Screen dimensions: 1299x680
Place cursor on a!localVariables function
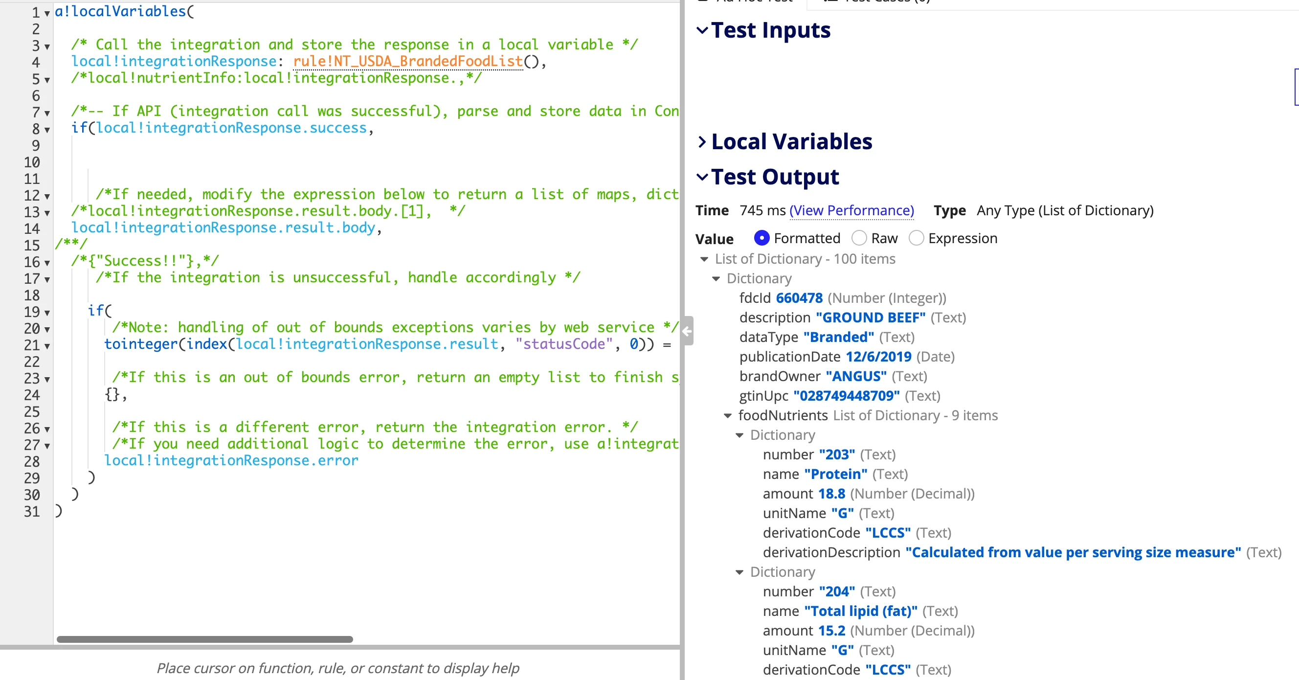click(120, 11)
